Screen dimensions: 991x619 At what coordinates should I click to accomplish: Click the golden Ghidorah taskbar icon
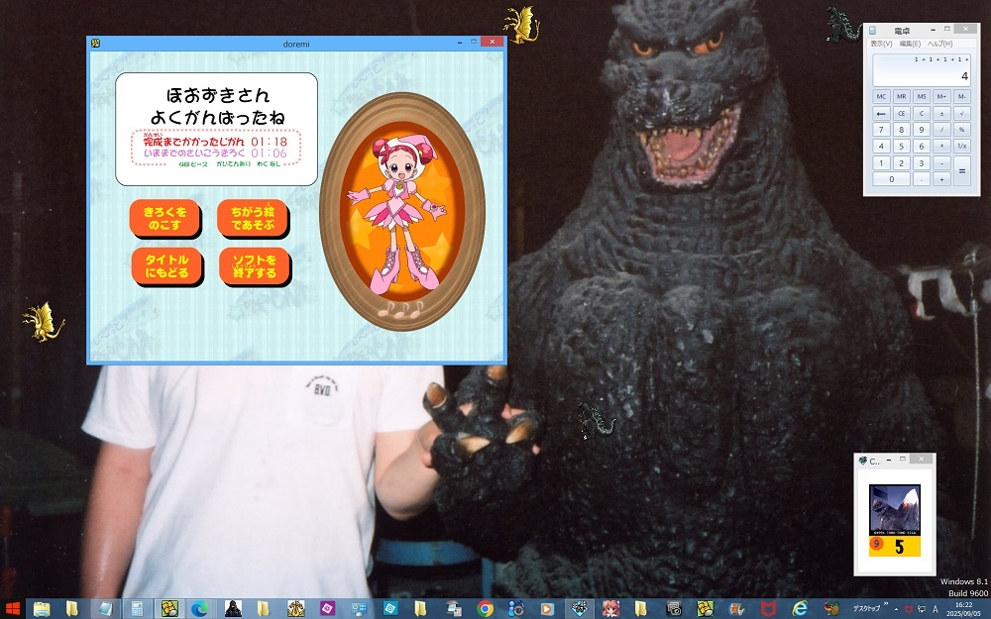295,609
